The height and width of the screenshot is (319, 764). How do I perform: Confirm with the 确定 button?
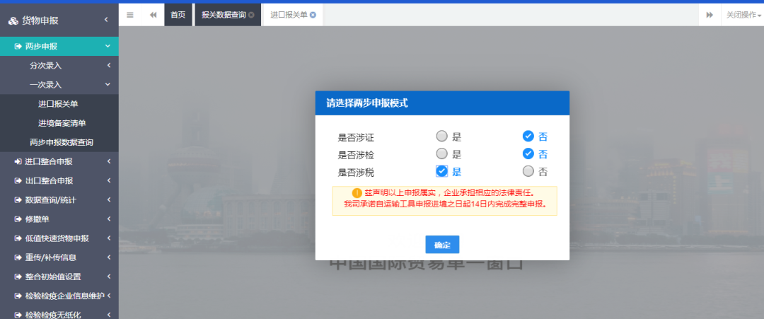[442, 245]
